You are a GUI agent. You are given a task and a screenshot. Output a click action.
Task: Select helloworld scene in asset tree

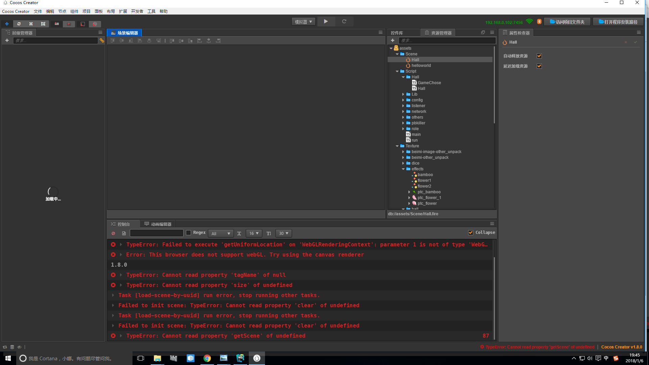421,66
